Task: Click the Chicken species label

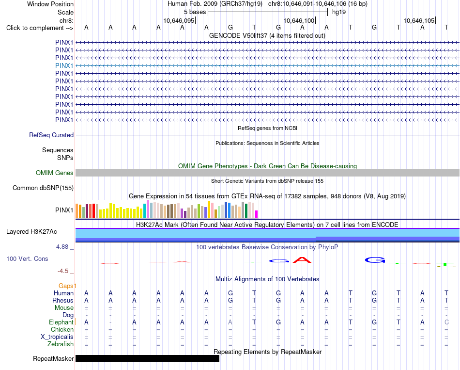Action: [x=62, y=329]
